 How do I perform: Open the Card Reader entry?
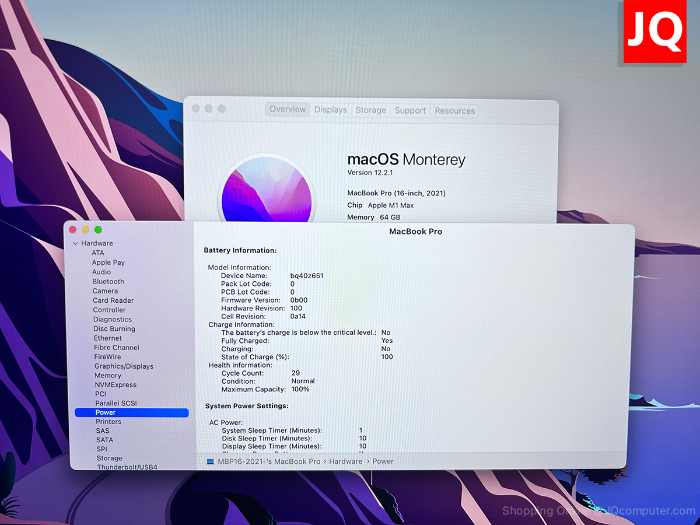113,300
